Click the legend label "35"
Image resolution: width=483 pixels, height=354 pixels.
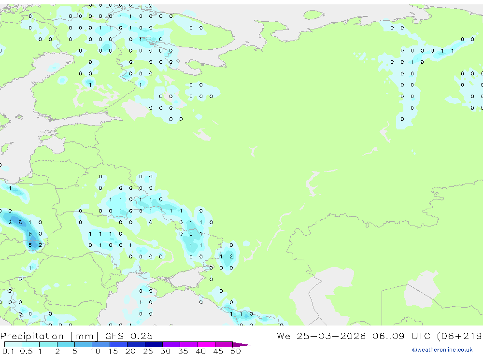point(183,351)
